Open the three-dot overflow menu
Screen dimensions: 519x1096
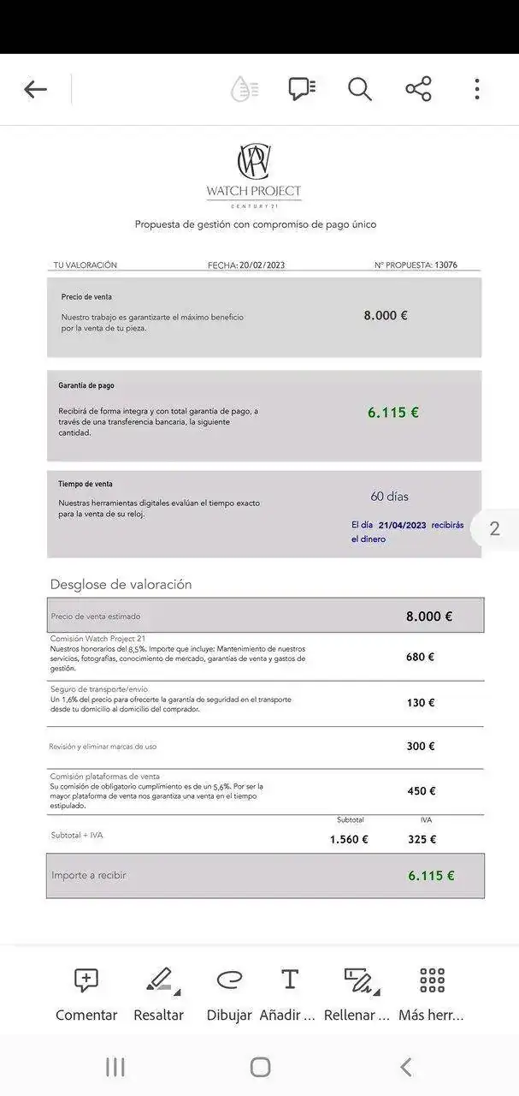point(476,89)
